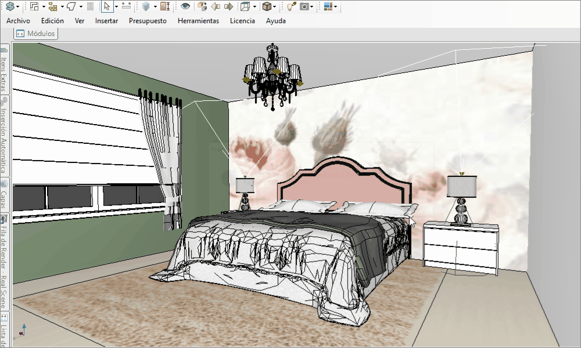The width and height of the screenshot is (581, 348).
Task: Select the floor plan rooms tool
Action: pyautogui.click(x=34, y=6)
